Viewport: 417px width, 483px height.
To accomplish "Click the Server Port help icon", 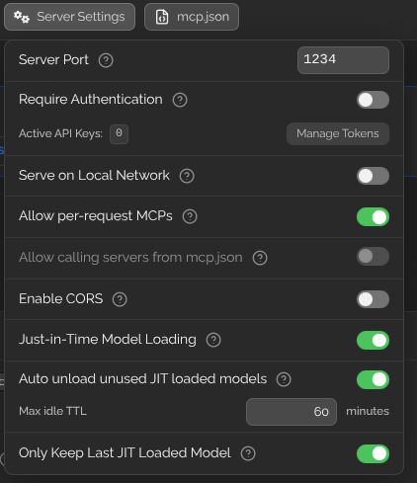I will tap(106, 60).
